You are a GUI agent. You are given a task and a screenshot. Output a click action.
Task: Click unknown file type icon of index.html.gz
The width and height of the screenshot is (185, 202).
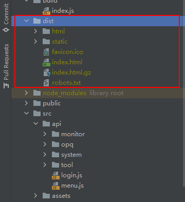click(47, 73)
